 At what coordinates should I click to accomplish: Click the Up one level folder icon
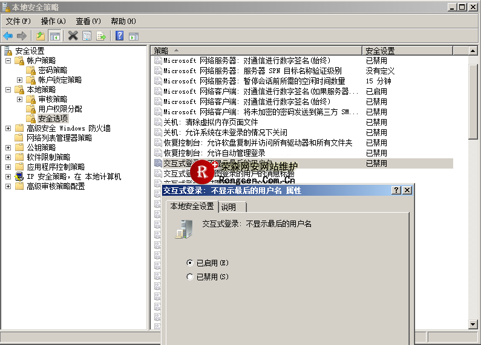41,36
